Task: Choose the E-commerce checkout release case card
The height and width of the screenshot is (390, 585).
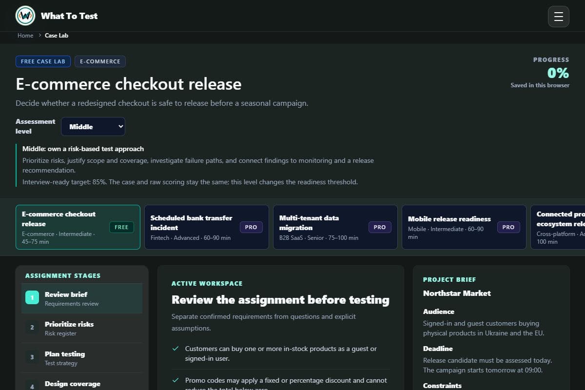Action: pos(78,227)
